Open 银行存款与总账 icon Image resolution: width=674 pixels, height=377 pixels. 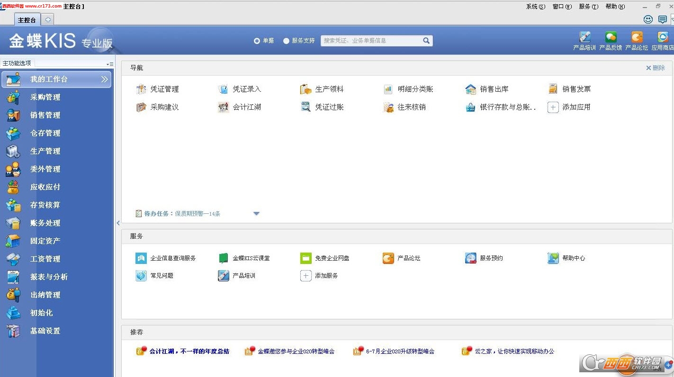tap(470, 107)
